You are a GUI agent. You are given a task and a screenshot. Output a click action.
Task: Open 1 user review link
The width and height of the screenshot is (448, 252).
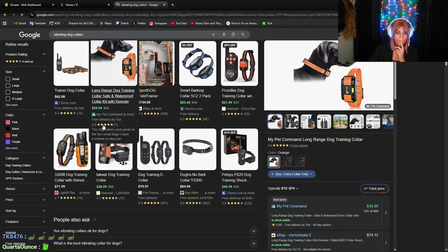(x=299, y=146)
